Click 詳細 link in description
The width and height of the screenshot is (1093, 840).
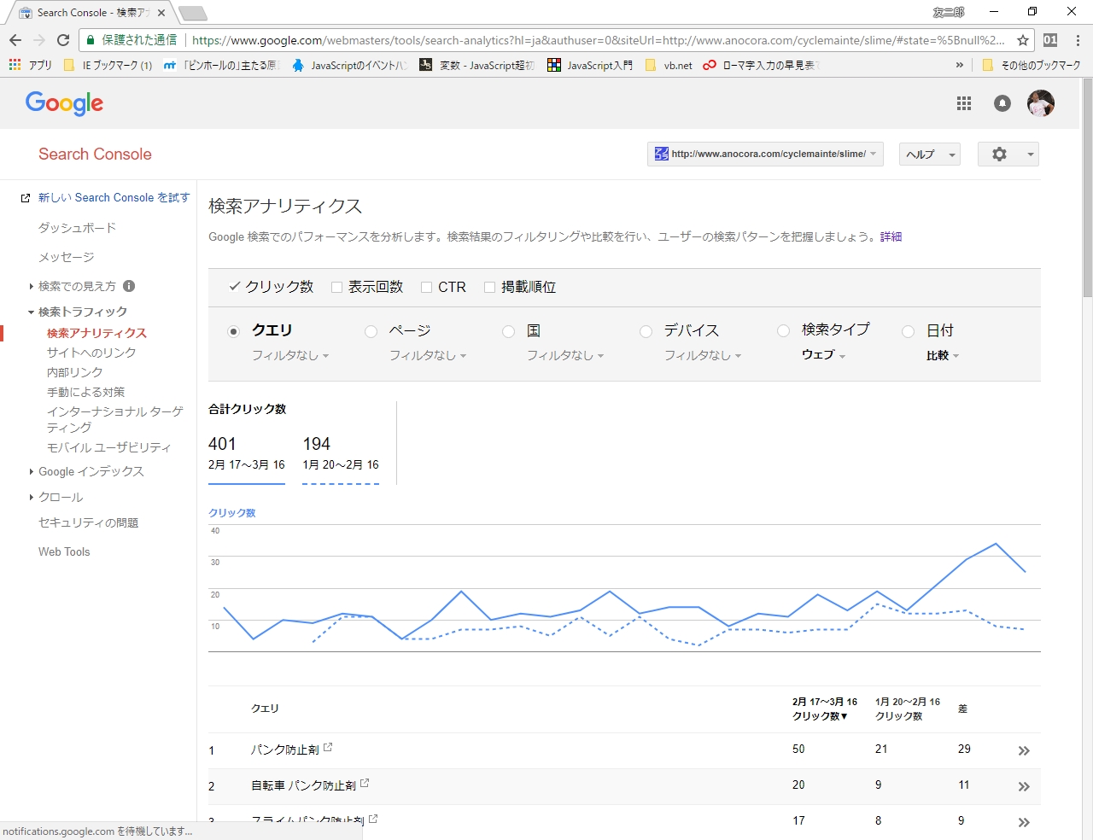point(891,236)
